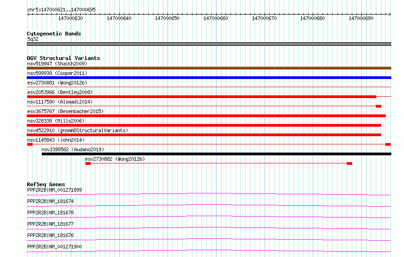Select the 5q32 band label

(33, 39)
